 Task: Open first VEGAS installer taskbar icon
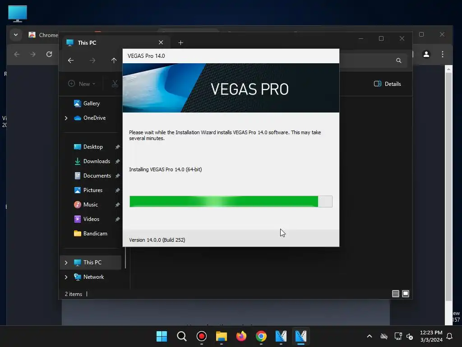point(281,336)
